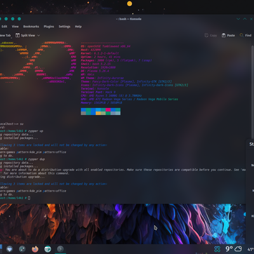Open the Help menu

[x=78, y=27]
